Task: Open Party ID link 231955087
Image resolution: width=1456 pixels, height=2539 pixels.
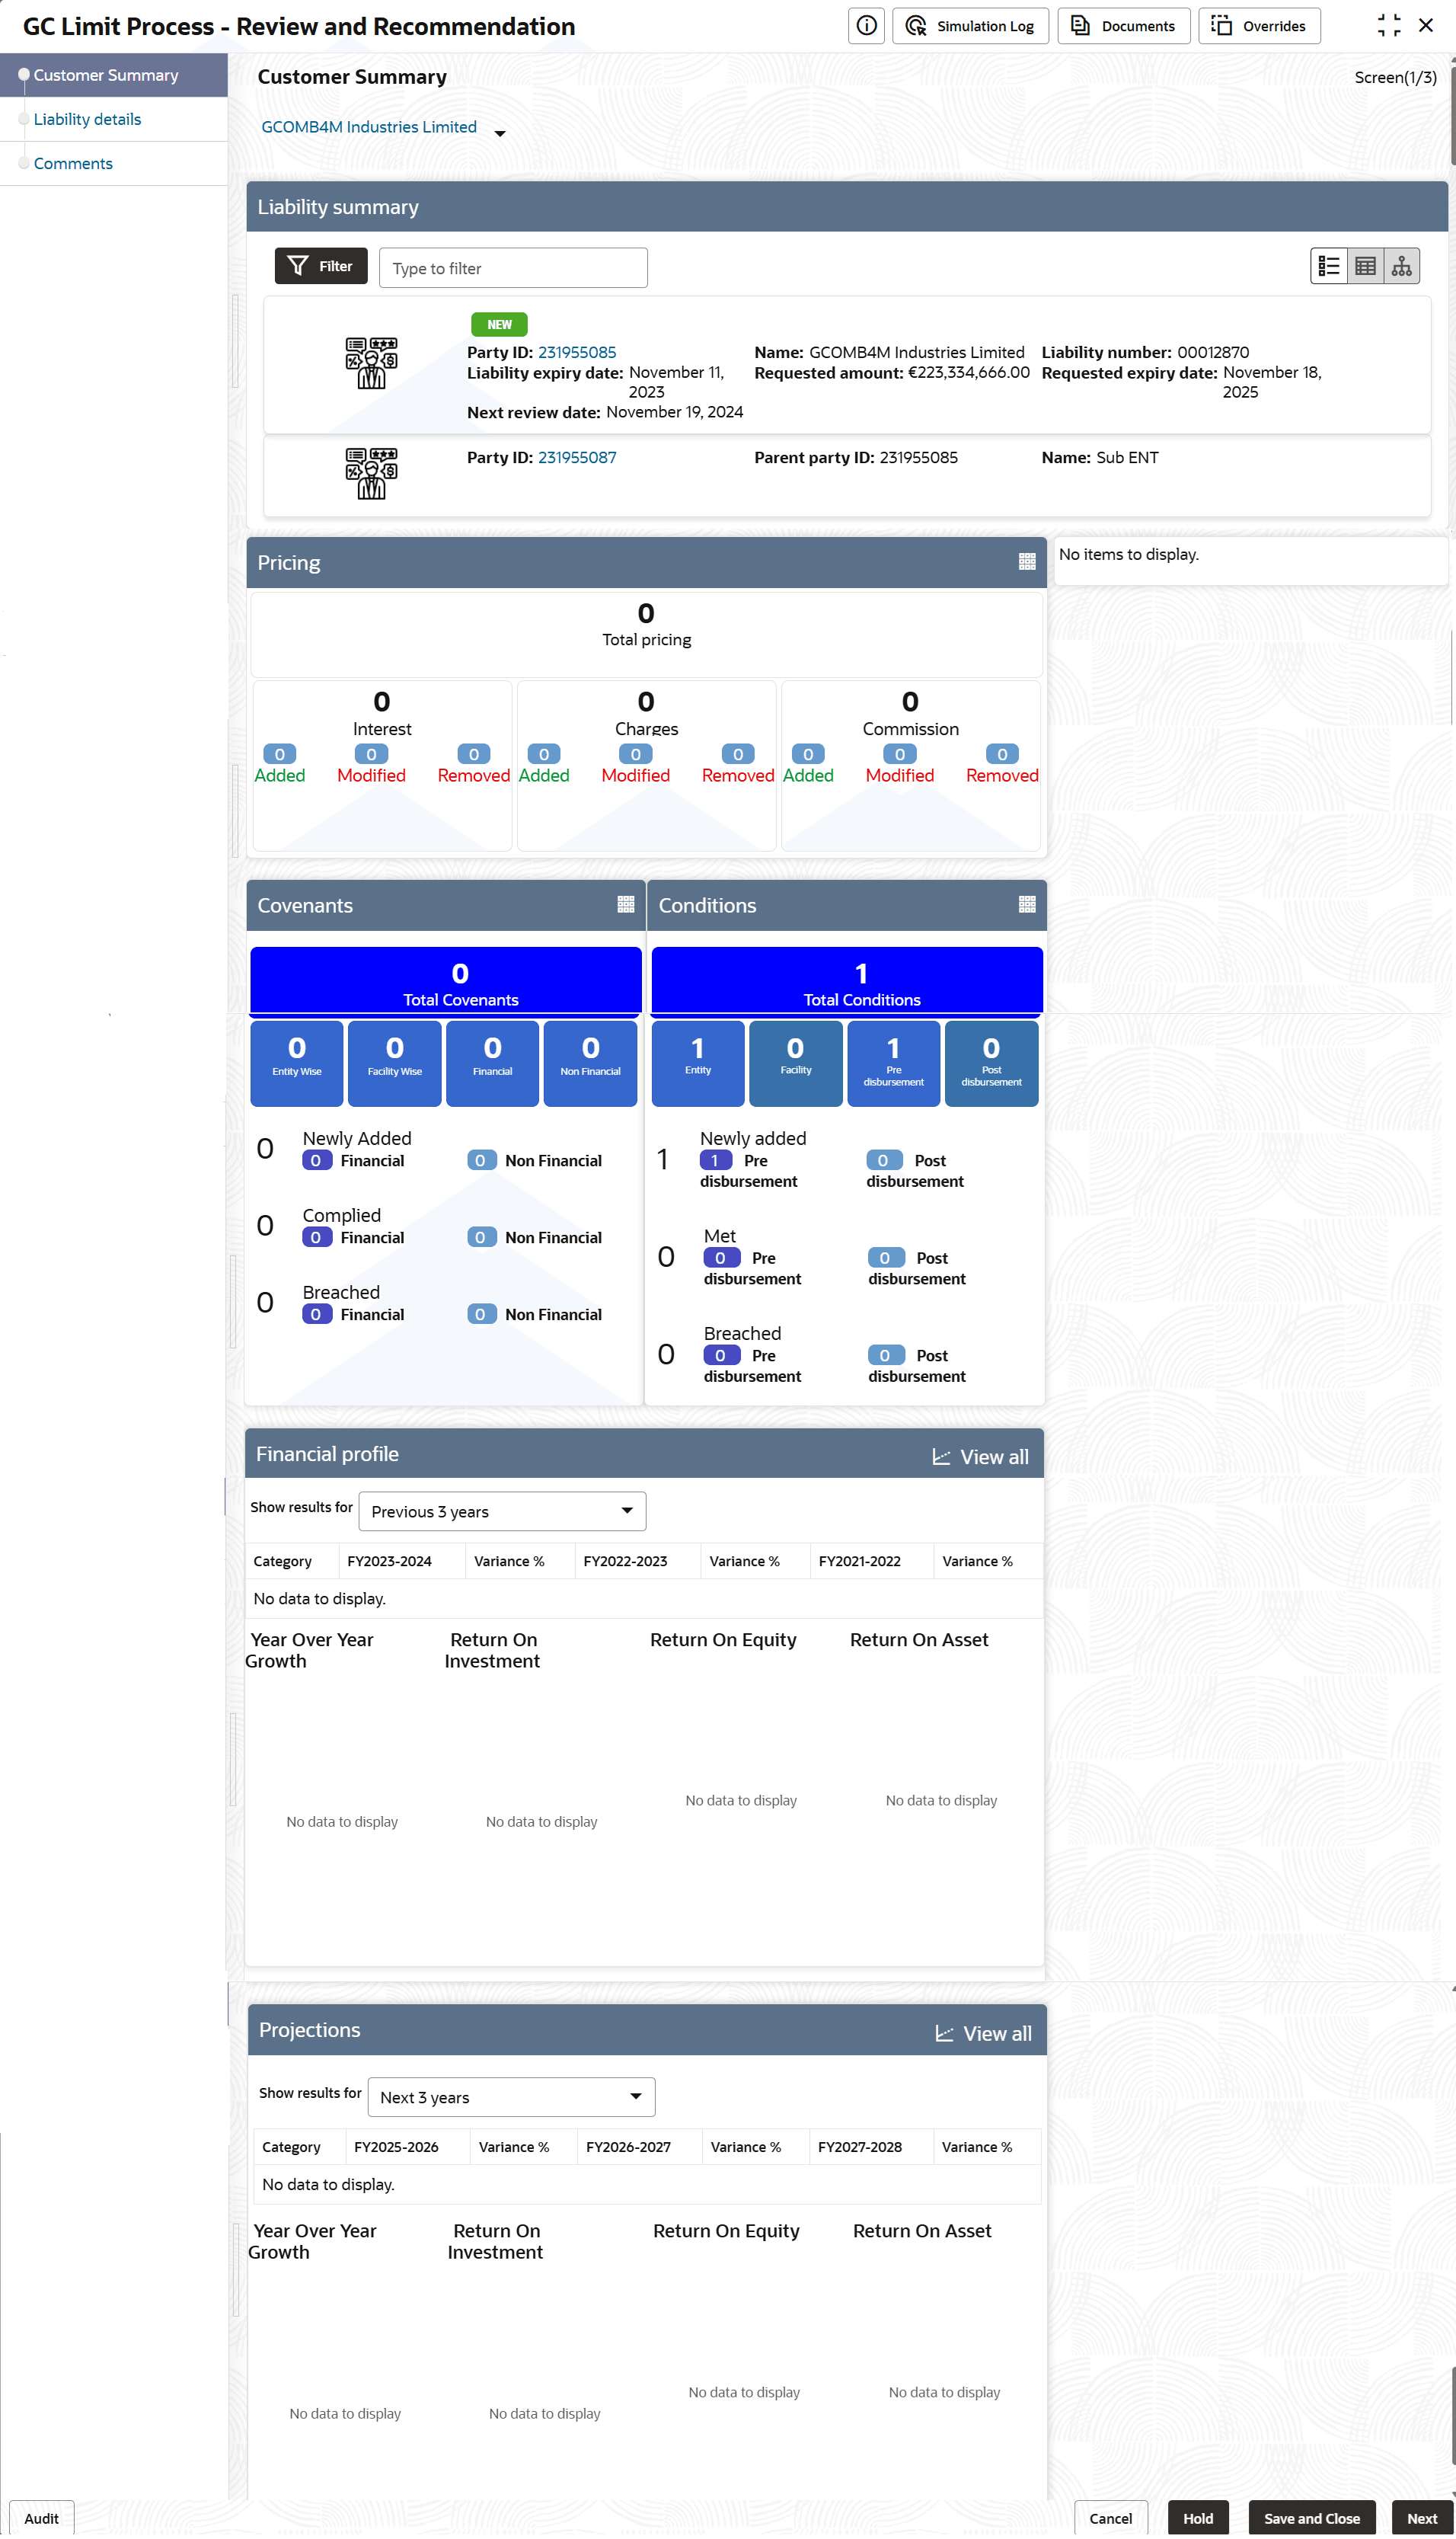Action: [577, 457]
